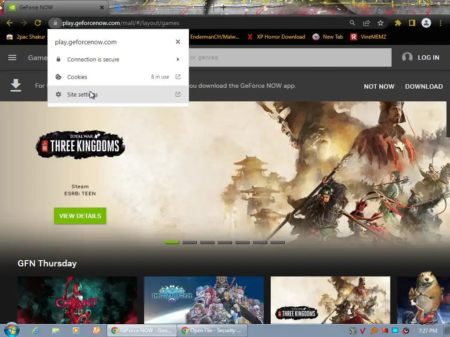
Task: Open EndermanCH/Malw... bookmark
Action: coord(214,37)
